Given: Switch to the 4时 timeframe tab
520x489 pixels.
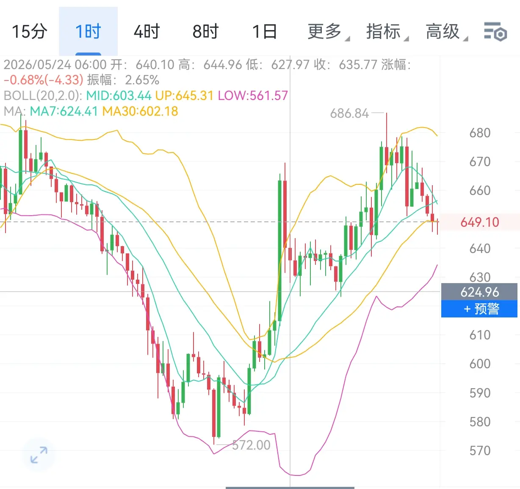Looking at the screenshot, I should [x=147, y=32].
